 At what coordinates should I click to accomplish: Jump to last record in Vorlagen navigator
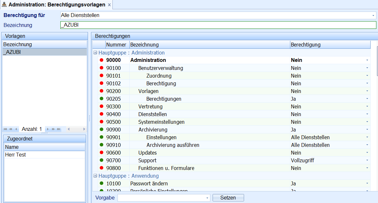[59, 129]
